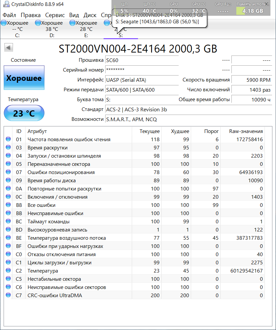This screenshot has height=330, width=276.
Task: Click health orb of drive E: tab
Action: click(72, 23)
